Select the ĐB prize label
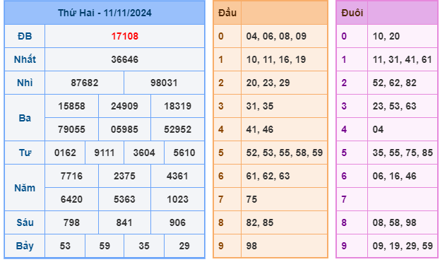The image size is (440, 262). tap(25, 36)
